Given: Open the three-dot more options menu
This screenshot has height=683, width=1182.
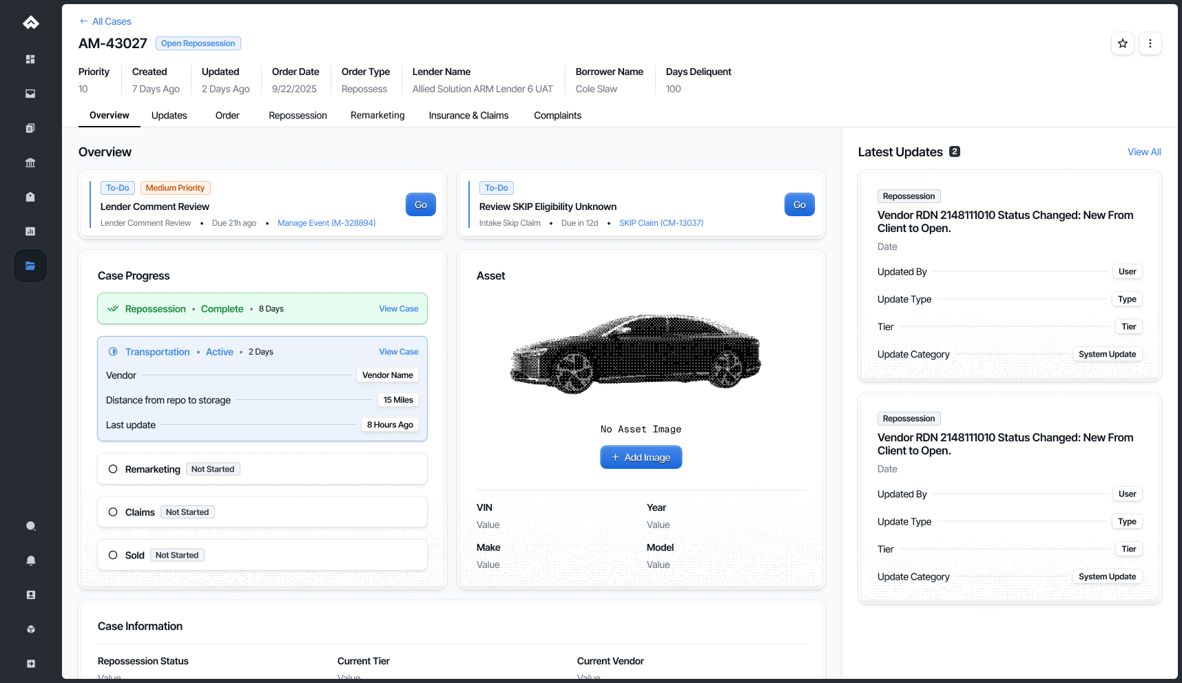Looking at the screenshot, I should coord(1150,43).
